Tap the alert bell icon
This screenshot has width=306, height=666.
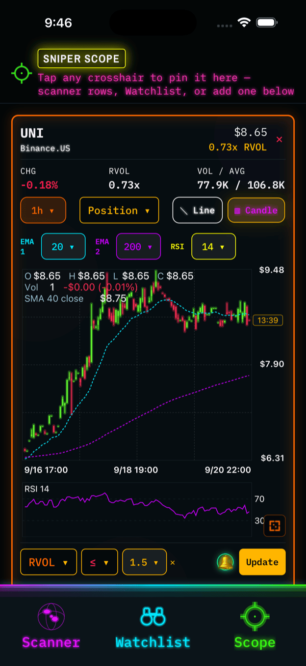pyautogui.click(x=226, y=562)
